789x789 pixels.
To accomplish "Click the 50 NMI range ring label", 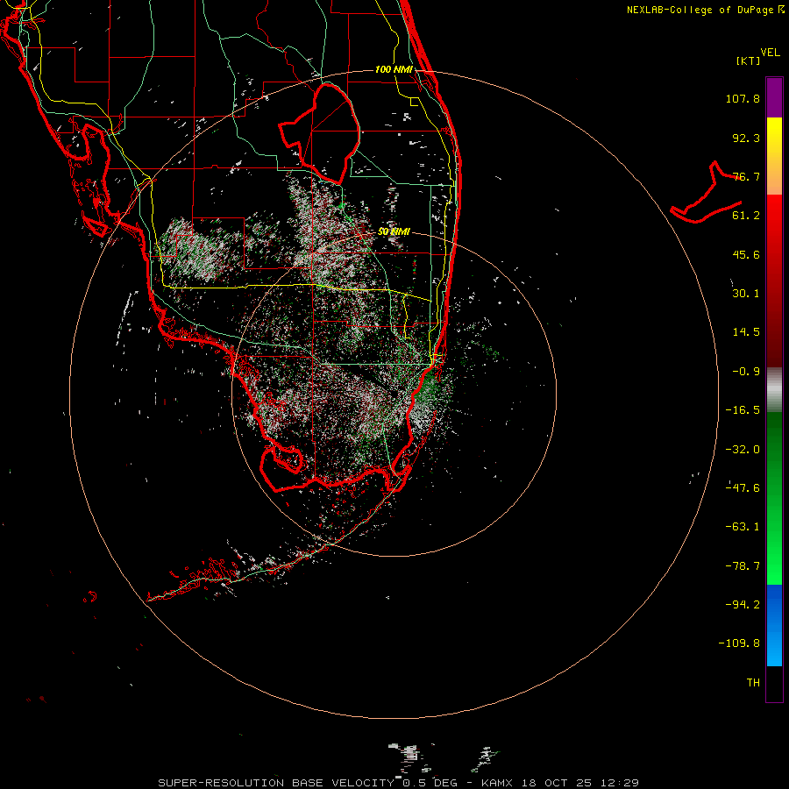I will [394, 231].
